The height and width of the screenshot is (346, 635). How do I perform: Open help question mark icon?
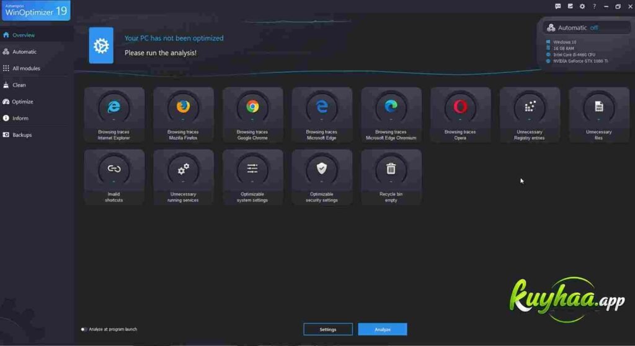[594, 6]
